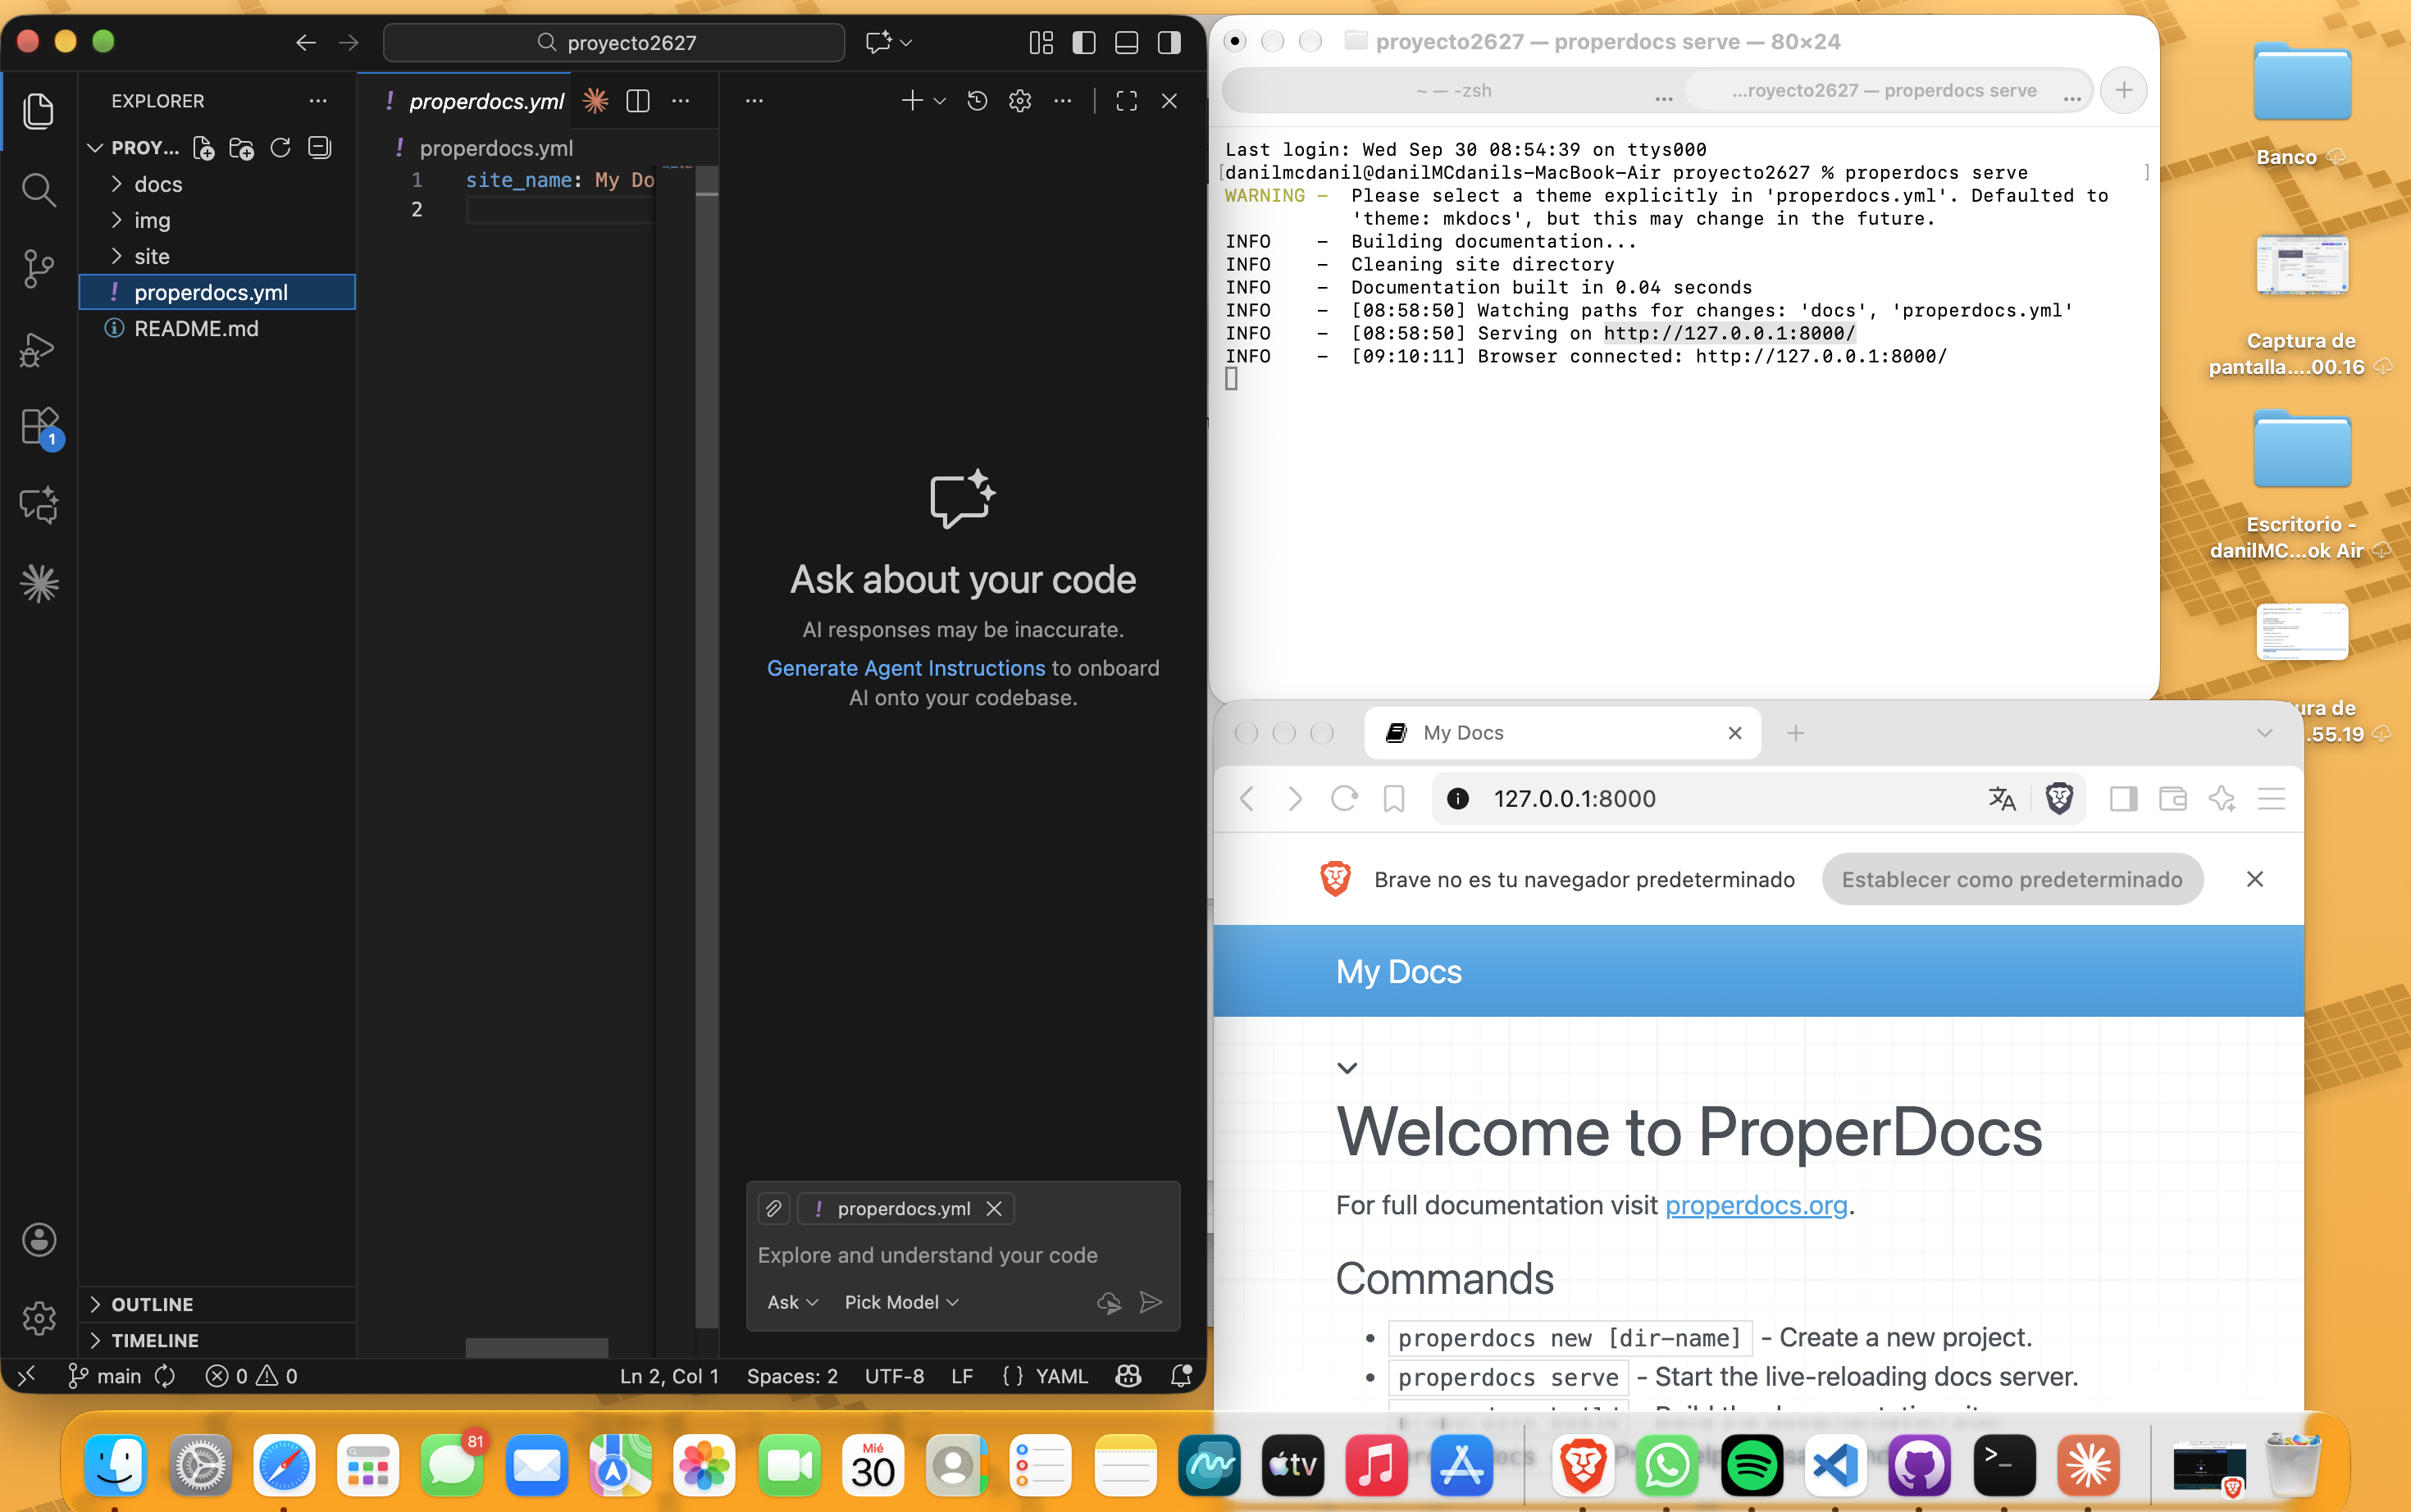Split the editor to the right
The height and width of the screenshot is (1512, 2411).
click(638, 101)
